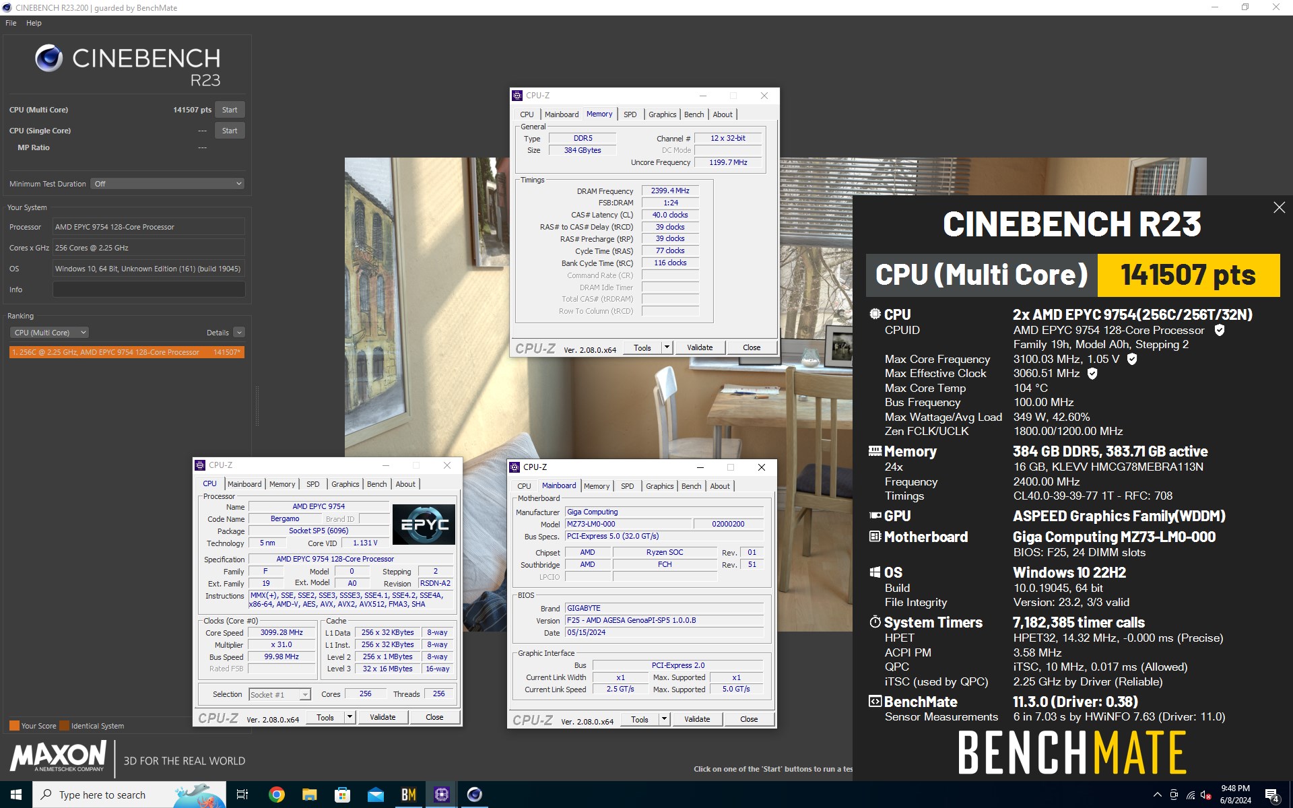1293x808 pixels.
Task: Open File Explorer from the taskbar
Action: pos(309,795)
